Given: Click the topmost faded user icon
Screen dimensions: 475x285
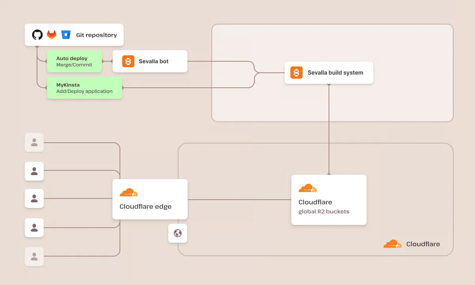Looking at the screenshot, I should tap(34, 142).
